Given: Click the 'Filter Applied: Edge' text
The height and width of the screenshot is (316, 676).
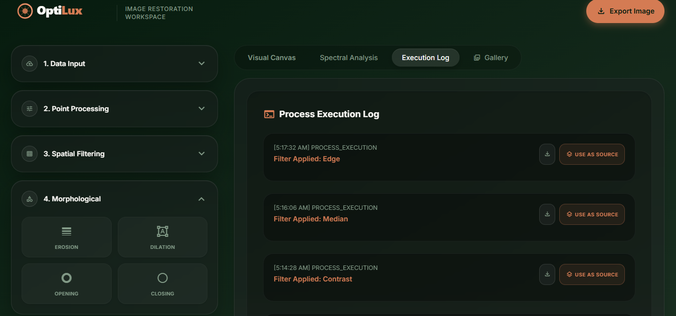Looking at the screenshot, I should (307, 159).
